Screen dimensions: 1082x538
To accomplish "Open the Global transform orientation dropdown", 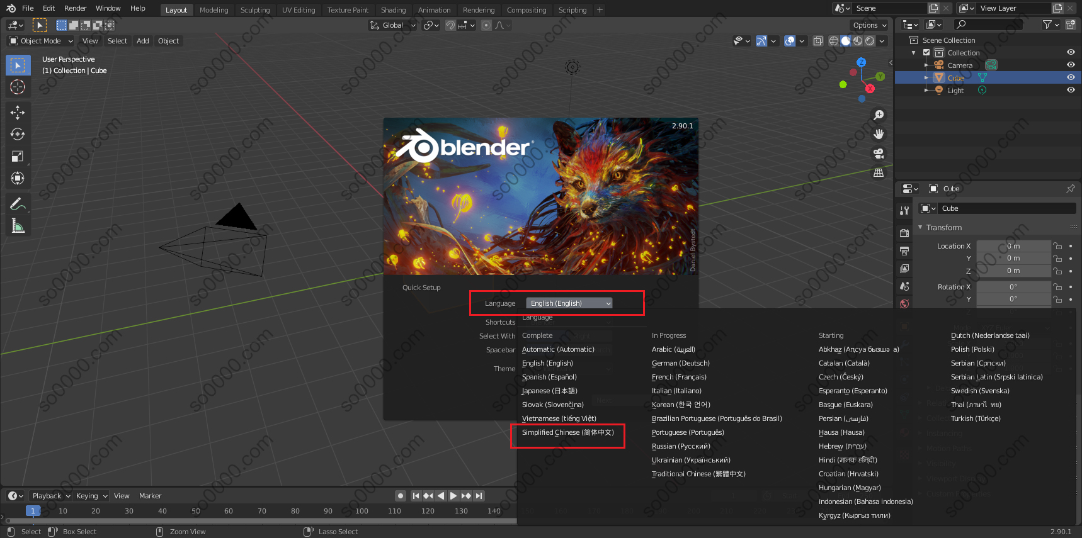I will click(392, 25).
